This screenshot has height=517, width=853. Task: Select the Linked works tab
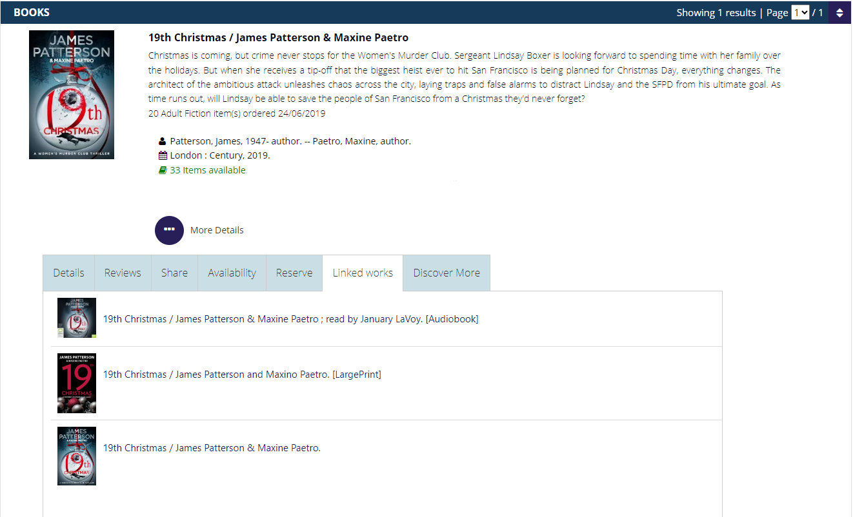363,273
